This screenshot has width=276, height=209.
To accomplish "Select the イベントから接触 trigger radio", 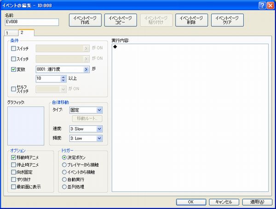I will [64, 172].
